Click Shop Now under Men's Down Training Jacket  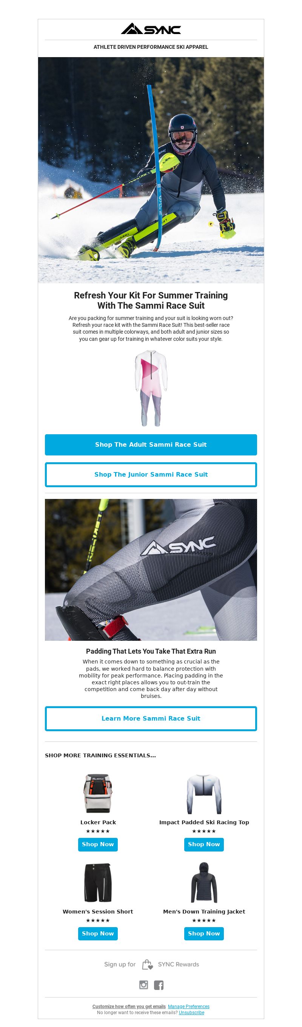pyautogui.click(x=204, y=933)
